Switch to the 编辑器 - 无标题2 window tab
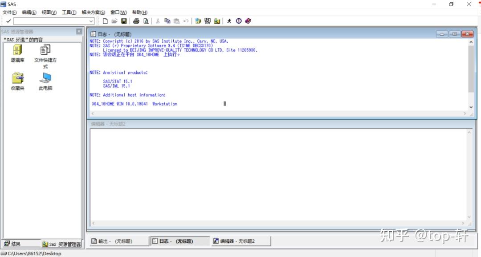 (241, 241)
